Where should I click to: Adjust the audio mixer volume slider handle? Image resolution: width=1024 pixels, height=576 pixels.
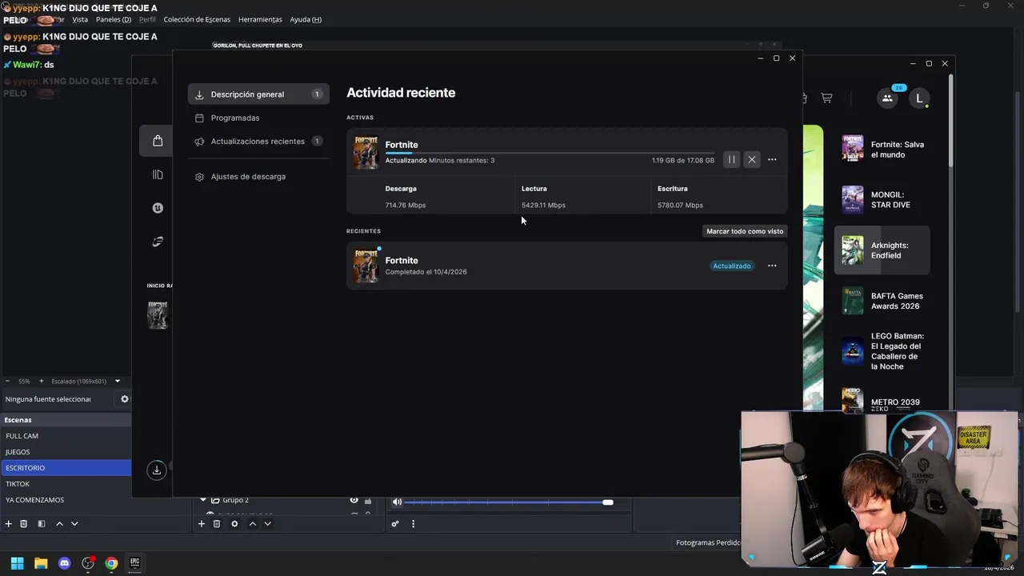(608, 502)
